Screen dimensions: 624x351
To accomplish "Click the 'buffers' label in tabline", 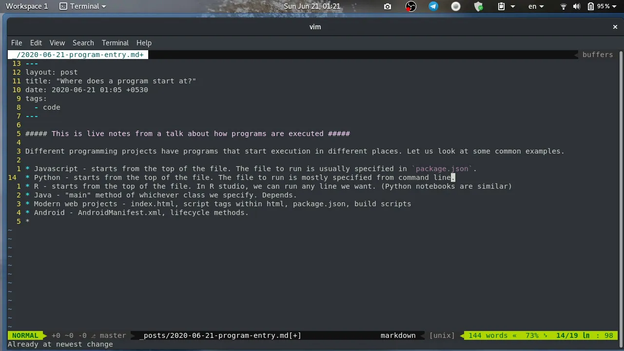I will pyautogui.click(x=598, y=55).
